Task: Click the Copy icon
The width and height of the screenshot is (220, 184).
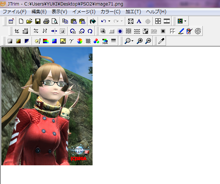Action: pyautogui.click(x=65, y=21)
